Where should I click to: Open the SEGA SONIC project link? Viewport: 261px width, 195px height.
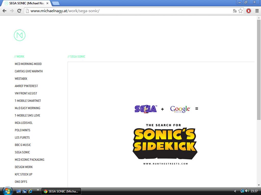coord(22,152)
